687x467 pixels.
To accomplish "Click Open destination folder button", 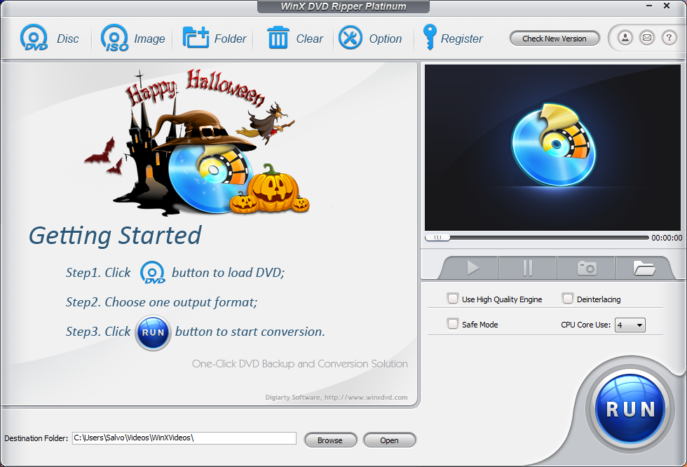I will coord(390,440).
